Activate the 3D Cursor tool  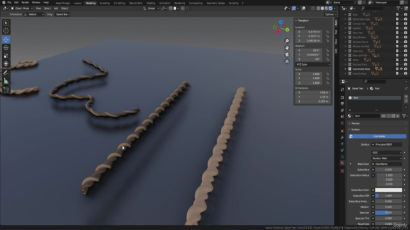click(x=6, y=31)
